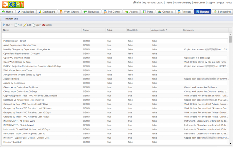
Task: Click the Edit pencil icon
Action: coord(25,25)
